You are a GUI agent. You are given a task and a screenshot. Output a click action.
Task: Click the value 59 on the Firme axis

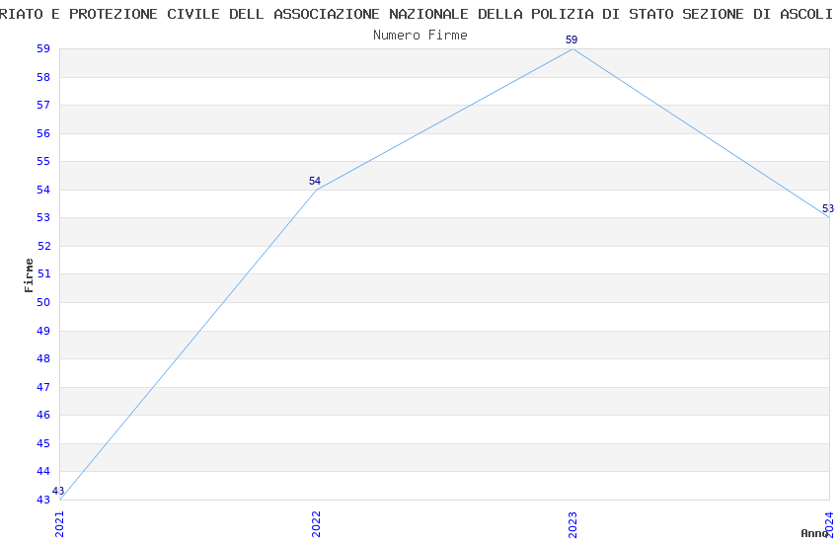[x=43, y=48]
